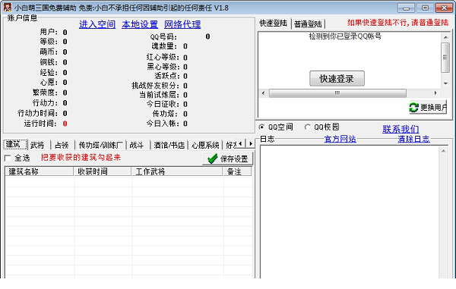The image size is (456, 289).
Task: Click the login panel left scroll arrow
Action: (263, 93)
